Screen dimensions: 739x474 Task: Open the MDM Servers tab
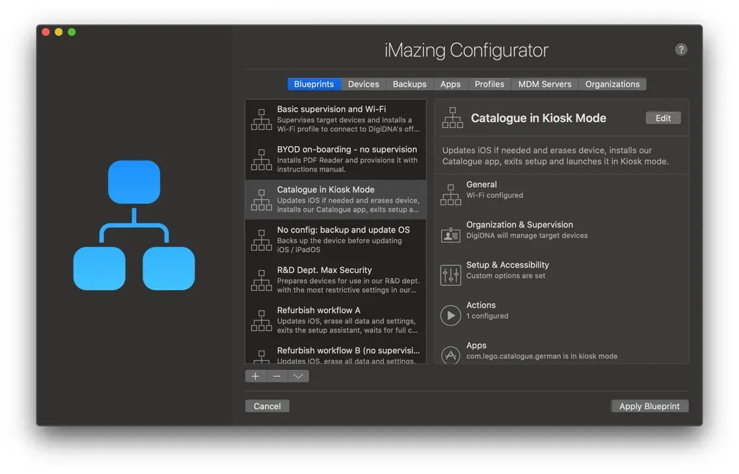544,84
